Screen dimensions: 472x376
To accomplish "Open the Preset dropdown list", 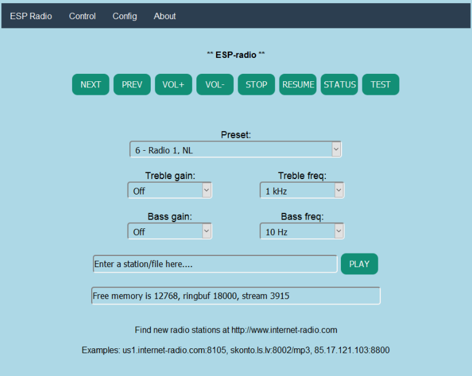I will [x=235, y=150].
